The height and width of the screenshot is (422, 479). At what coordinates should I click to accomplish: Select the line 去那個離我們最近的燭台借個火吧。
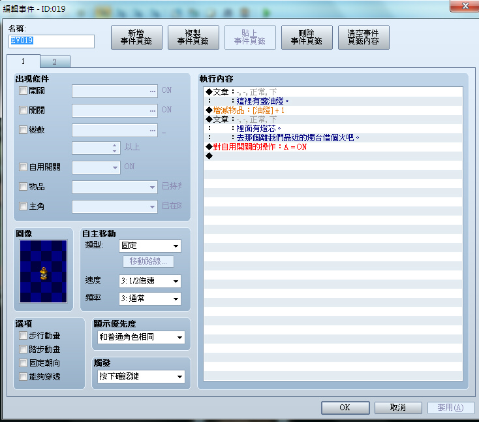click(x=333, y=138)
